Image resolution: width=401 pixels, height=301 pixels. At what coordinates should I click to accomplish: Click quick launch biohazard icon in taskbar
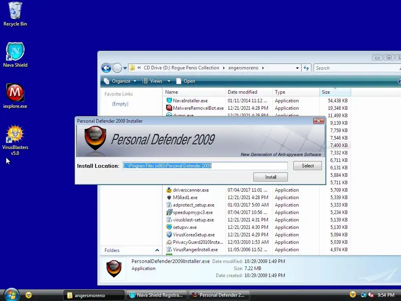coord(28,295)
